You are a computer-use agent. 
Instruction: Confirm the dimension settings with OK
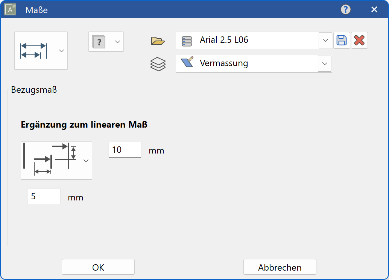point(98,267)
